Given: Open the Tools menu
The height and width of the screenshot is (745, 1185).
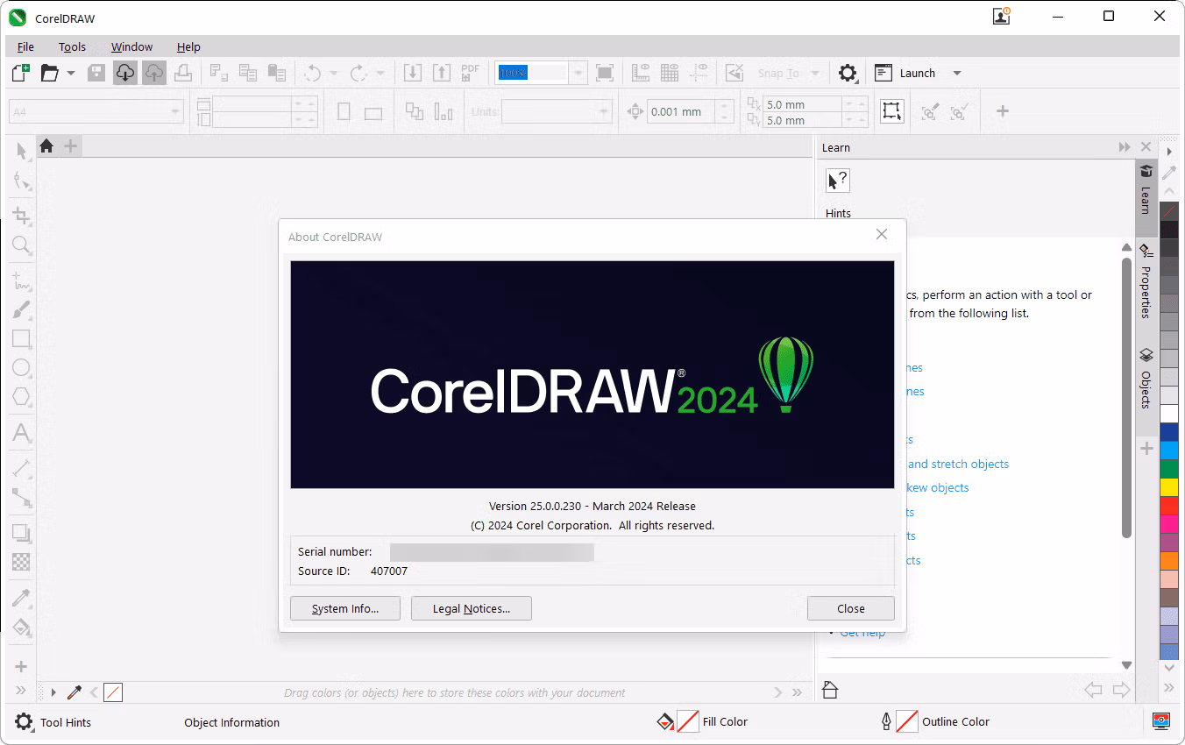Looking at the screenshot, I should [x=72, y=46].
